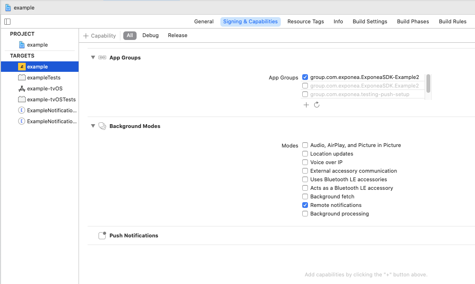Screen dimensions: 475x284
Task: Click the Background Modes capability icon
Action: click(102, 126)
